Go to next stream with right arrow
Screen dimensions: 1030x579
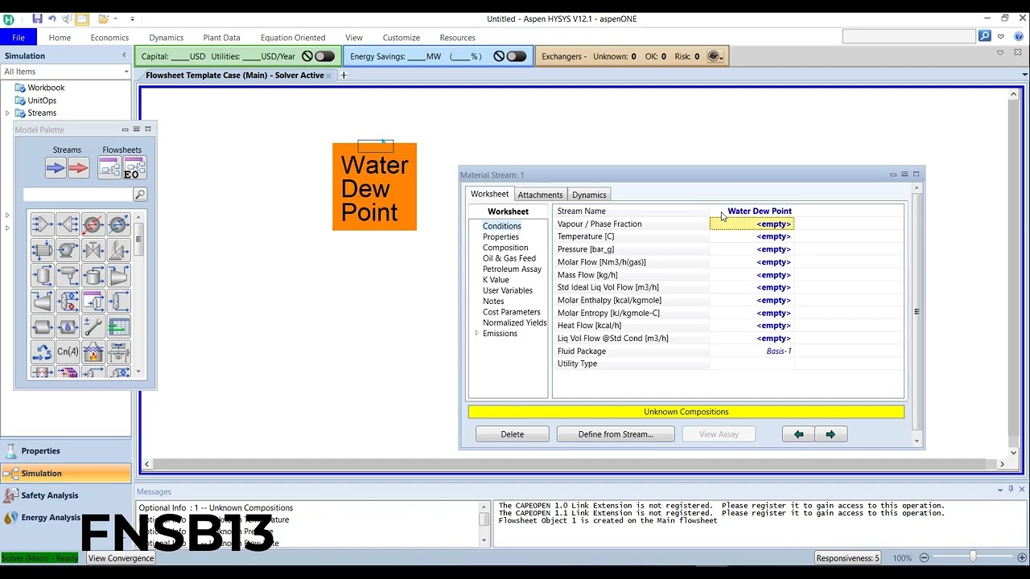[830, 434]
